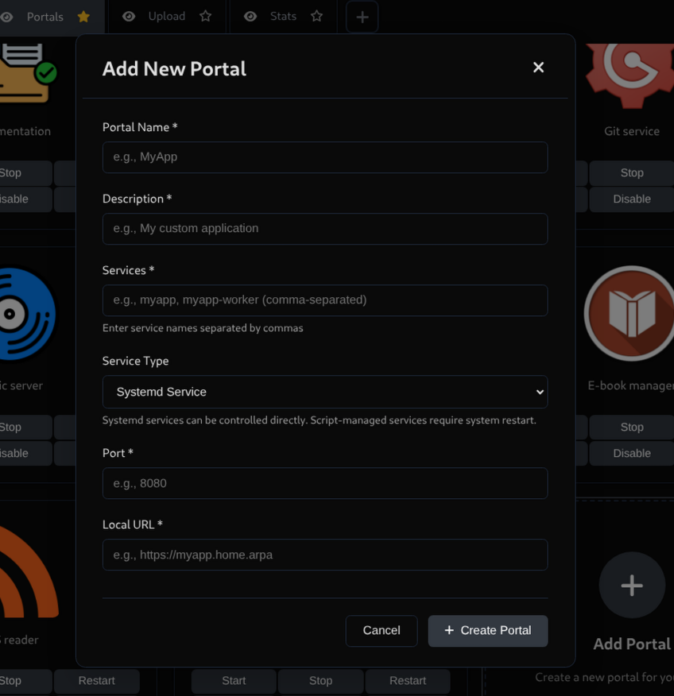
Task: Switch to the Stats tab
Action: coord(283,17)
